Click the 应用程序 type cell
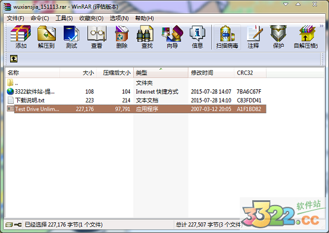Screen dimensions: 329x233 (x=147, y=109)
